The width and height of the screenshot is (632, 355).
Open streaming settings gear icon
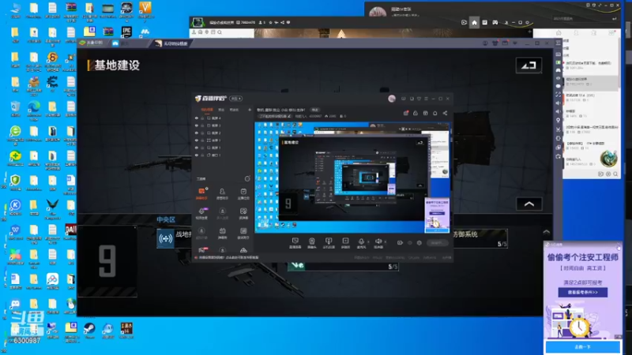click(x=419, y=243)
